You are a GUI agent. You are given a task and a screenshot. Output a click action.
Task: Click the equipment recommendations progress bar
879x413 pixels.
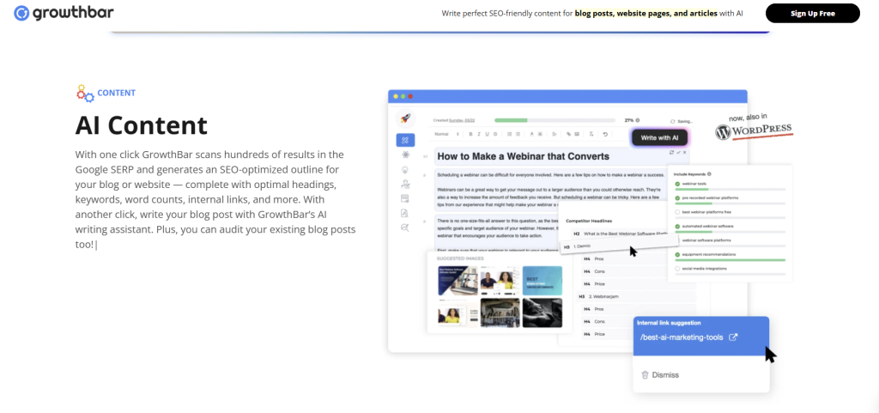730,260
